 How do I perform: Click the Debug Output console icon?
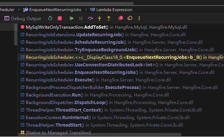(7, 18)
